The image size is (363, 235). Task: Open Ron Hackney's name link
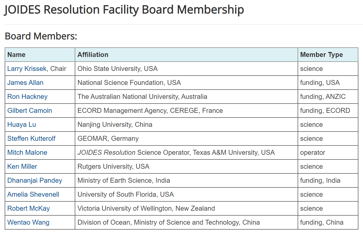click(x=27, y=97)
